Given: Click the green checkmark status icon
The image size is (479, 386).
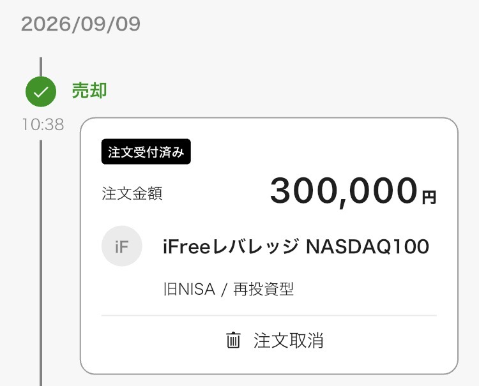Looking at the screenshot, I should tap(41, 91).
